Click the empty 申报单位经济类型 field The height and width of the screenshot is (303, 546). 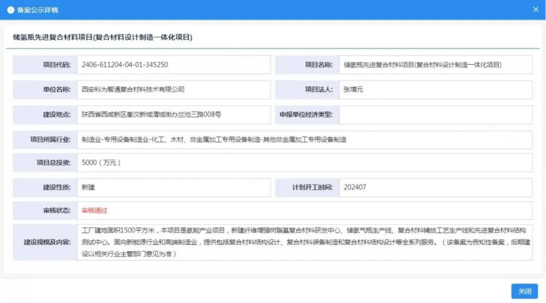pyautogui.click(x=435, y=115)
